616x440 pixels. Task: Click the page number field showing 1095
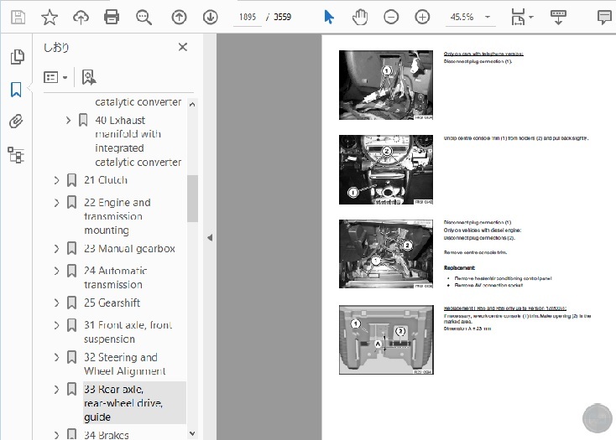(x=248, y=18)
